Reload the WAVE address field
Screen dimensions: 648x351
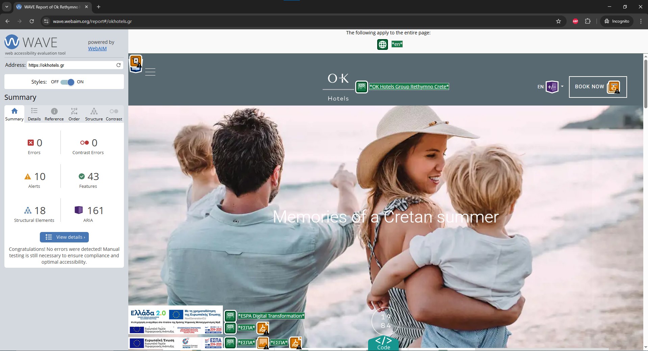(x=119, y=65)
